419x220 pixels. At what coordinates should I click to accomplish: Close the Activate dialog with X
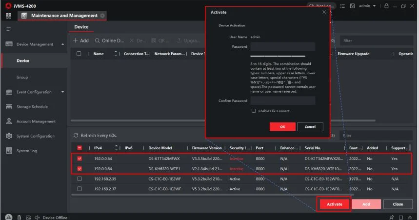(324, 12)
